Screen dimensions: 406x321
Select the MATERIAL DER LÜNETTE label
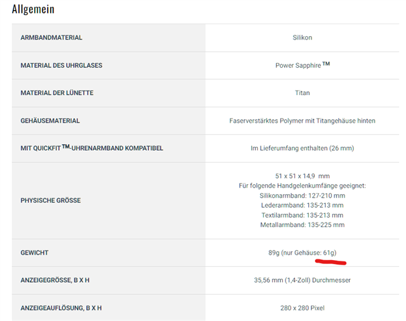coord(58,93)
